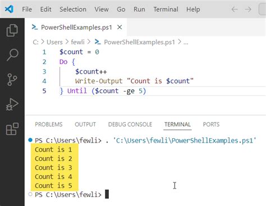Click the C: breadcrumb segment
The width and height of the screenshot is (266, 206).
(x=35, y=42)
